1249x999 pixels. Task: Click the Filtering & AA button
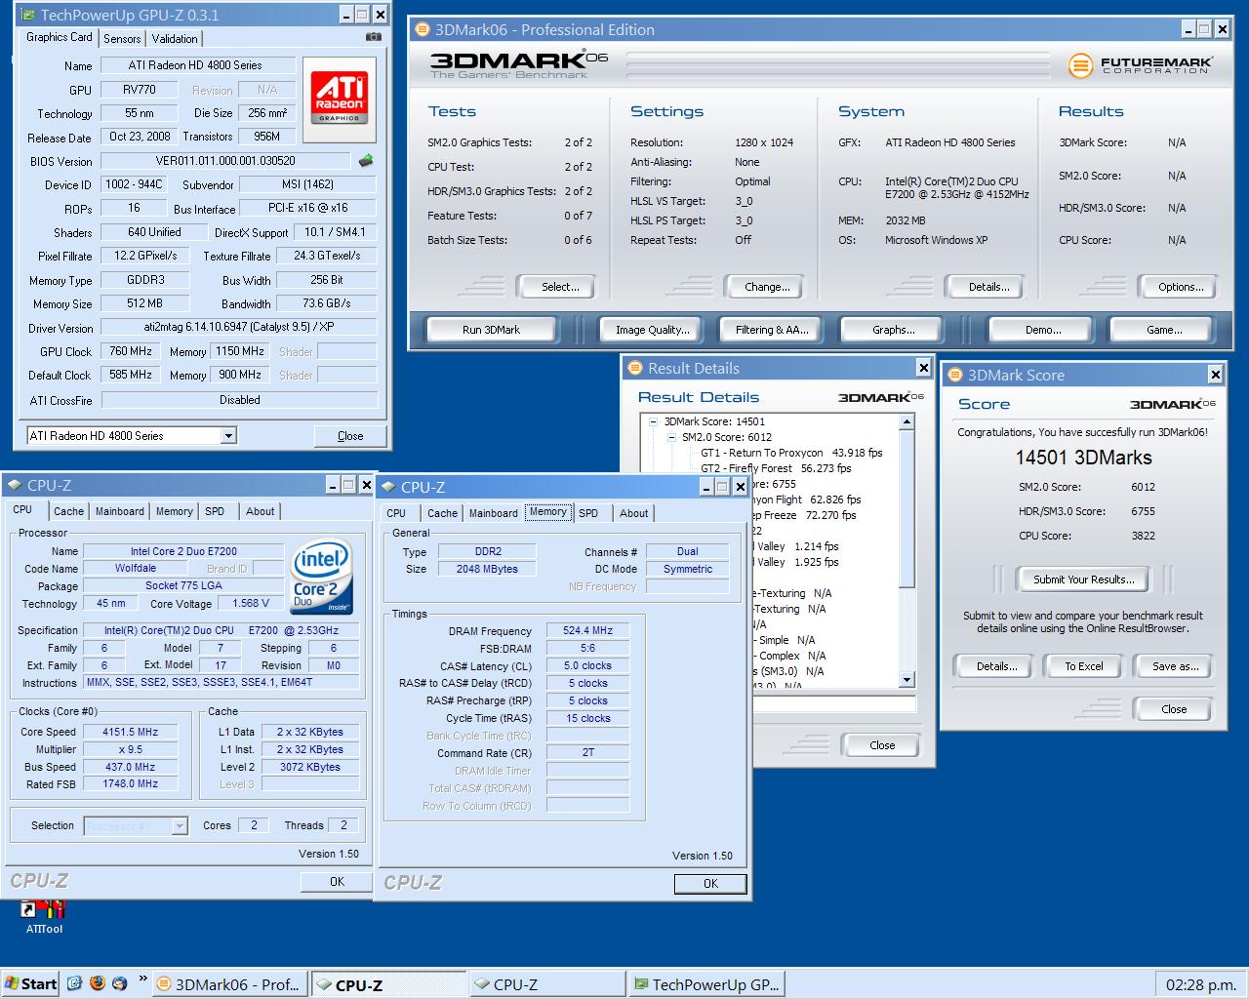point(772,330)
